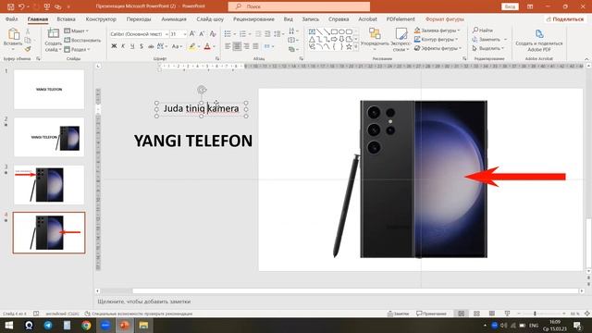Open the Slide Show (Слайд-шоу) tab
This screenshot has height=333, width=592.
coord(210,18)
